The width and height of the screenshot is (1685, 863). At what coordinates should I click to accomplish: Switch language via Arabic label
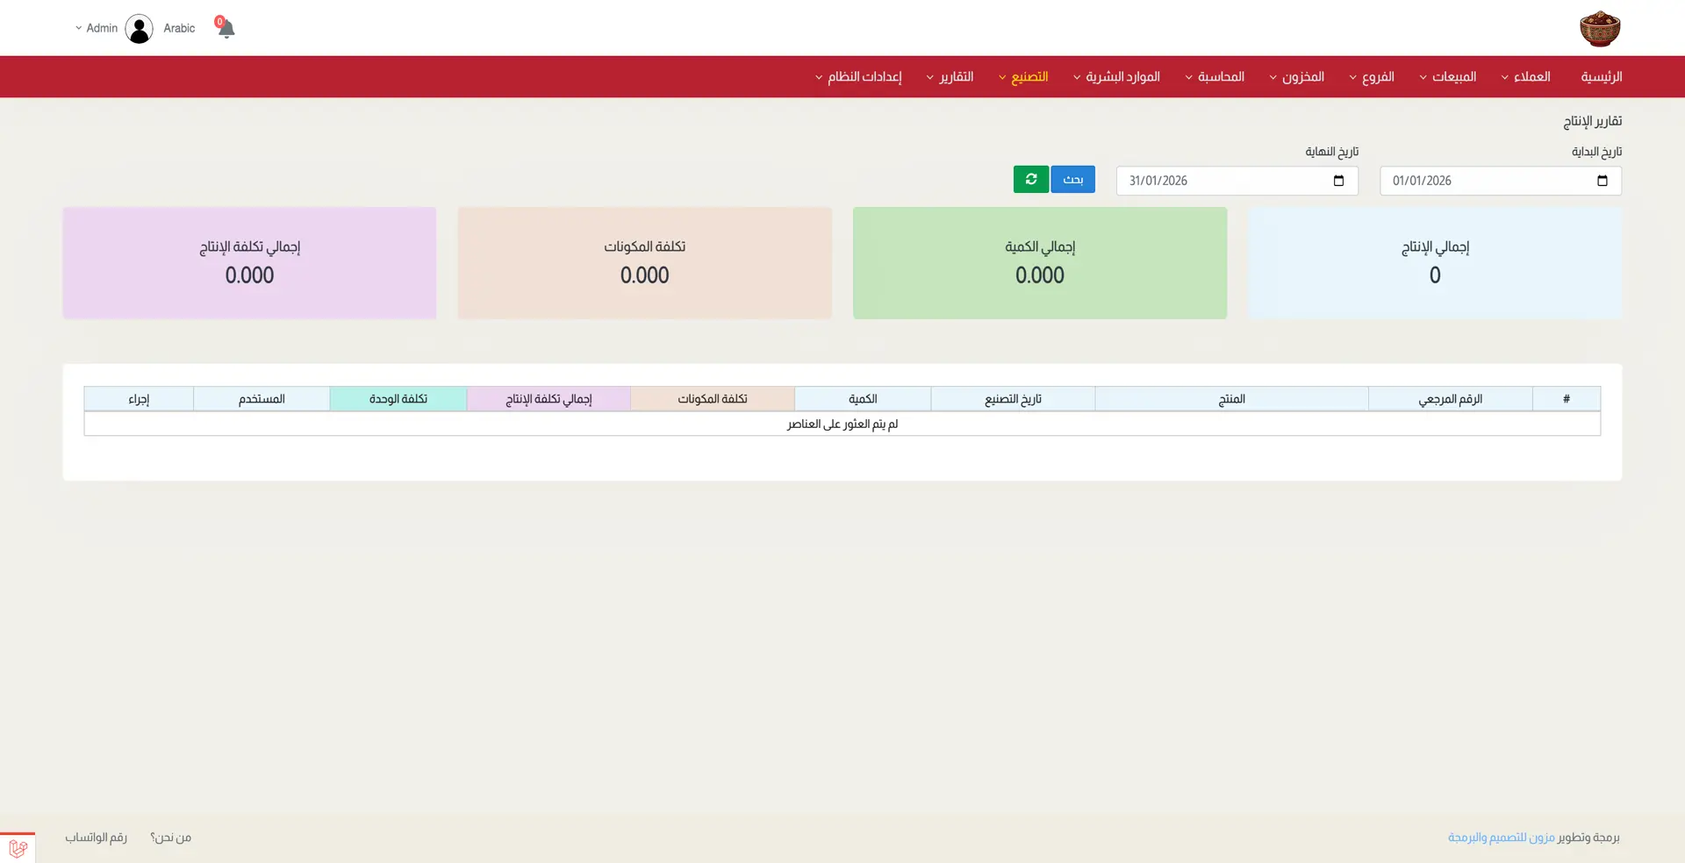[x=179, y=28]
